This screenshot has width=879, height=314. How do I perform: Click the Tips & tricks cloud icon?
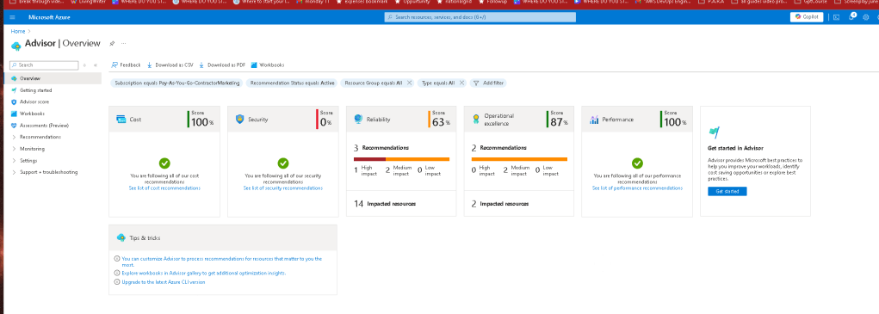point(121,238)
